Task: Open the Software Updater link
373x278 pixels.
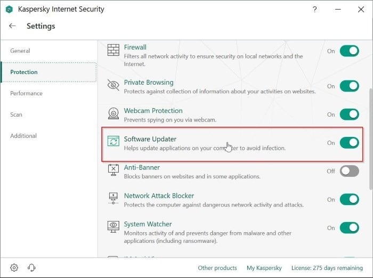Action: [150, 139]
